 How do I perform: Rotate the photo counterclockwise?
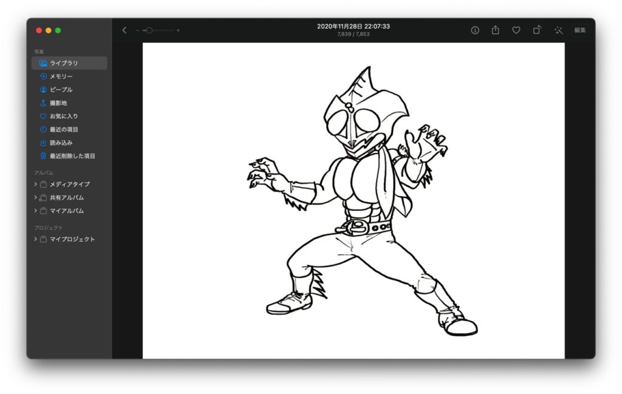point(537,30)
